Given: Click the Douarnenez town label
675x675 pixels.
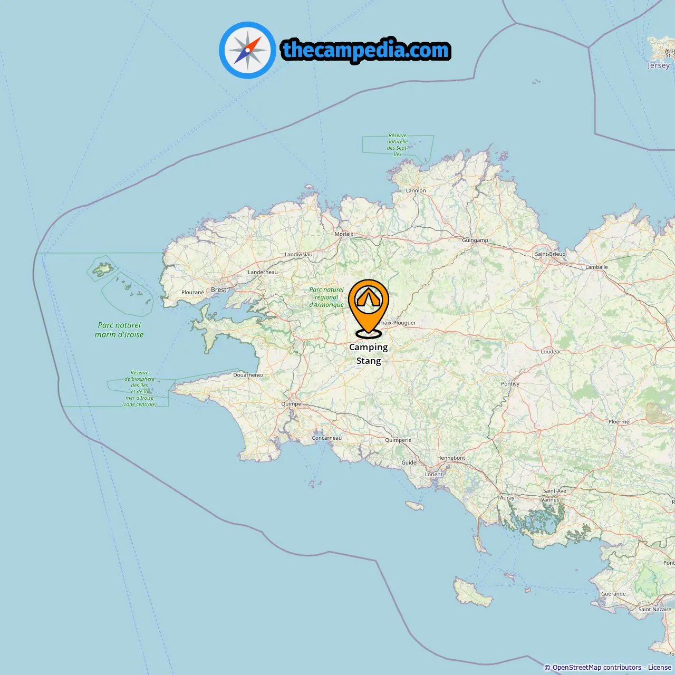Looking at the screenshot, I should tap(248, 375).
